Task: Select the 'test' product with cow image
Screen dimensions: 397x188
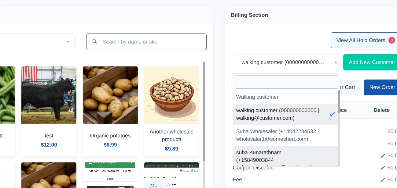Action: [49, 111]
